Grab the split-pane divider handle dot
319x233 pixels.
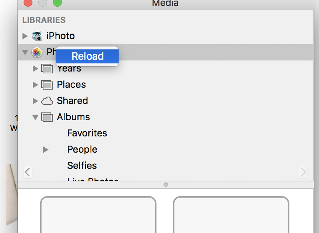(x=166, y=185)
